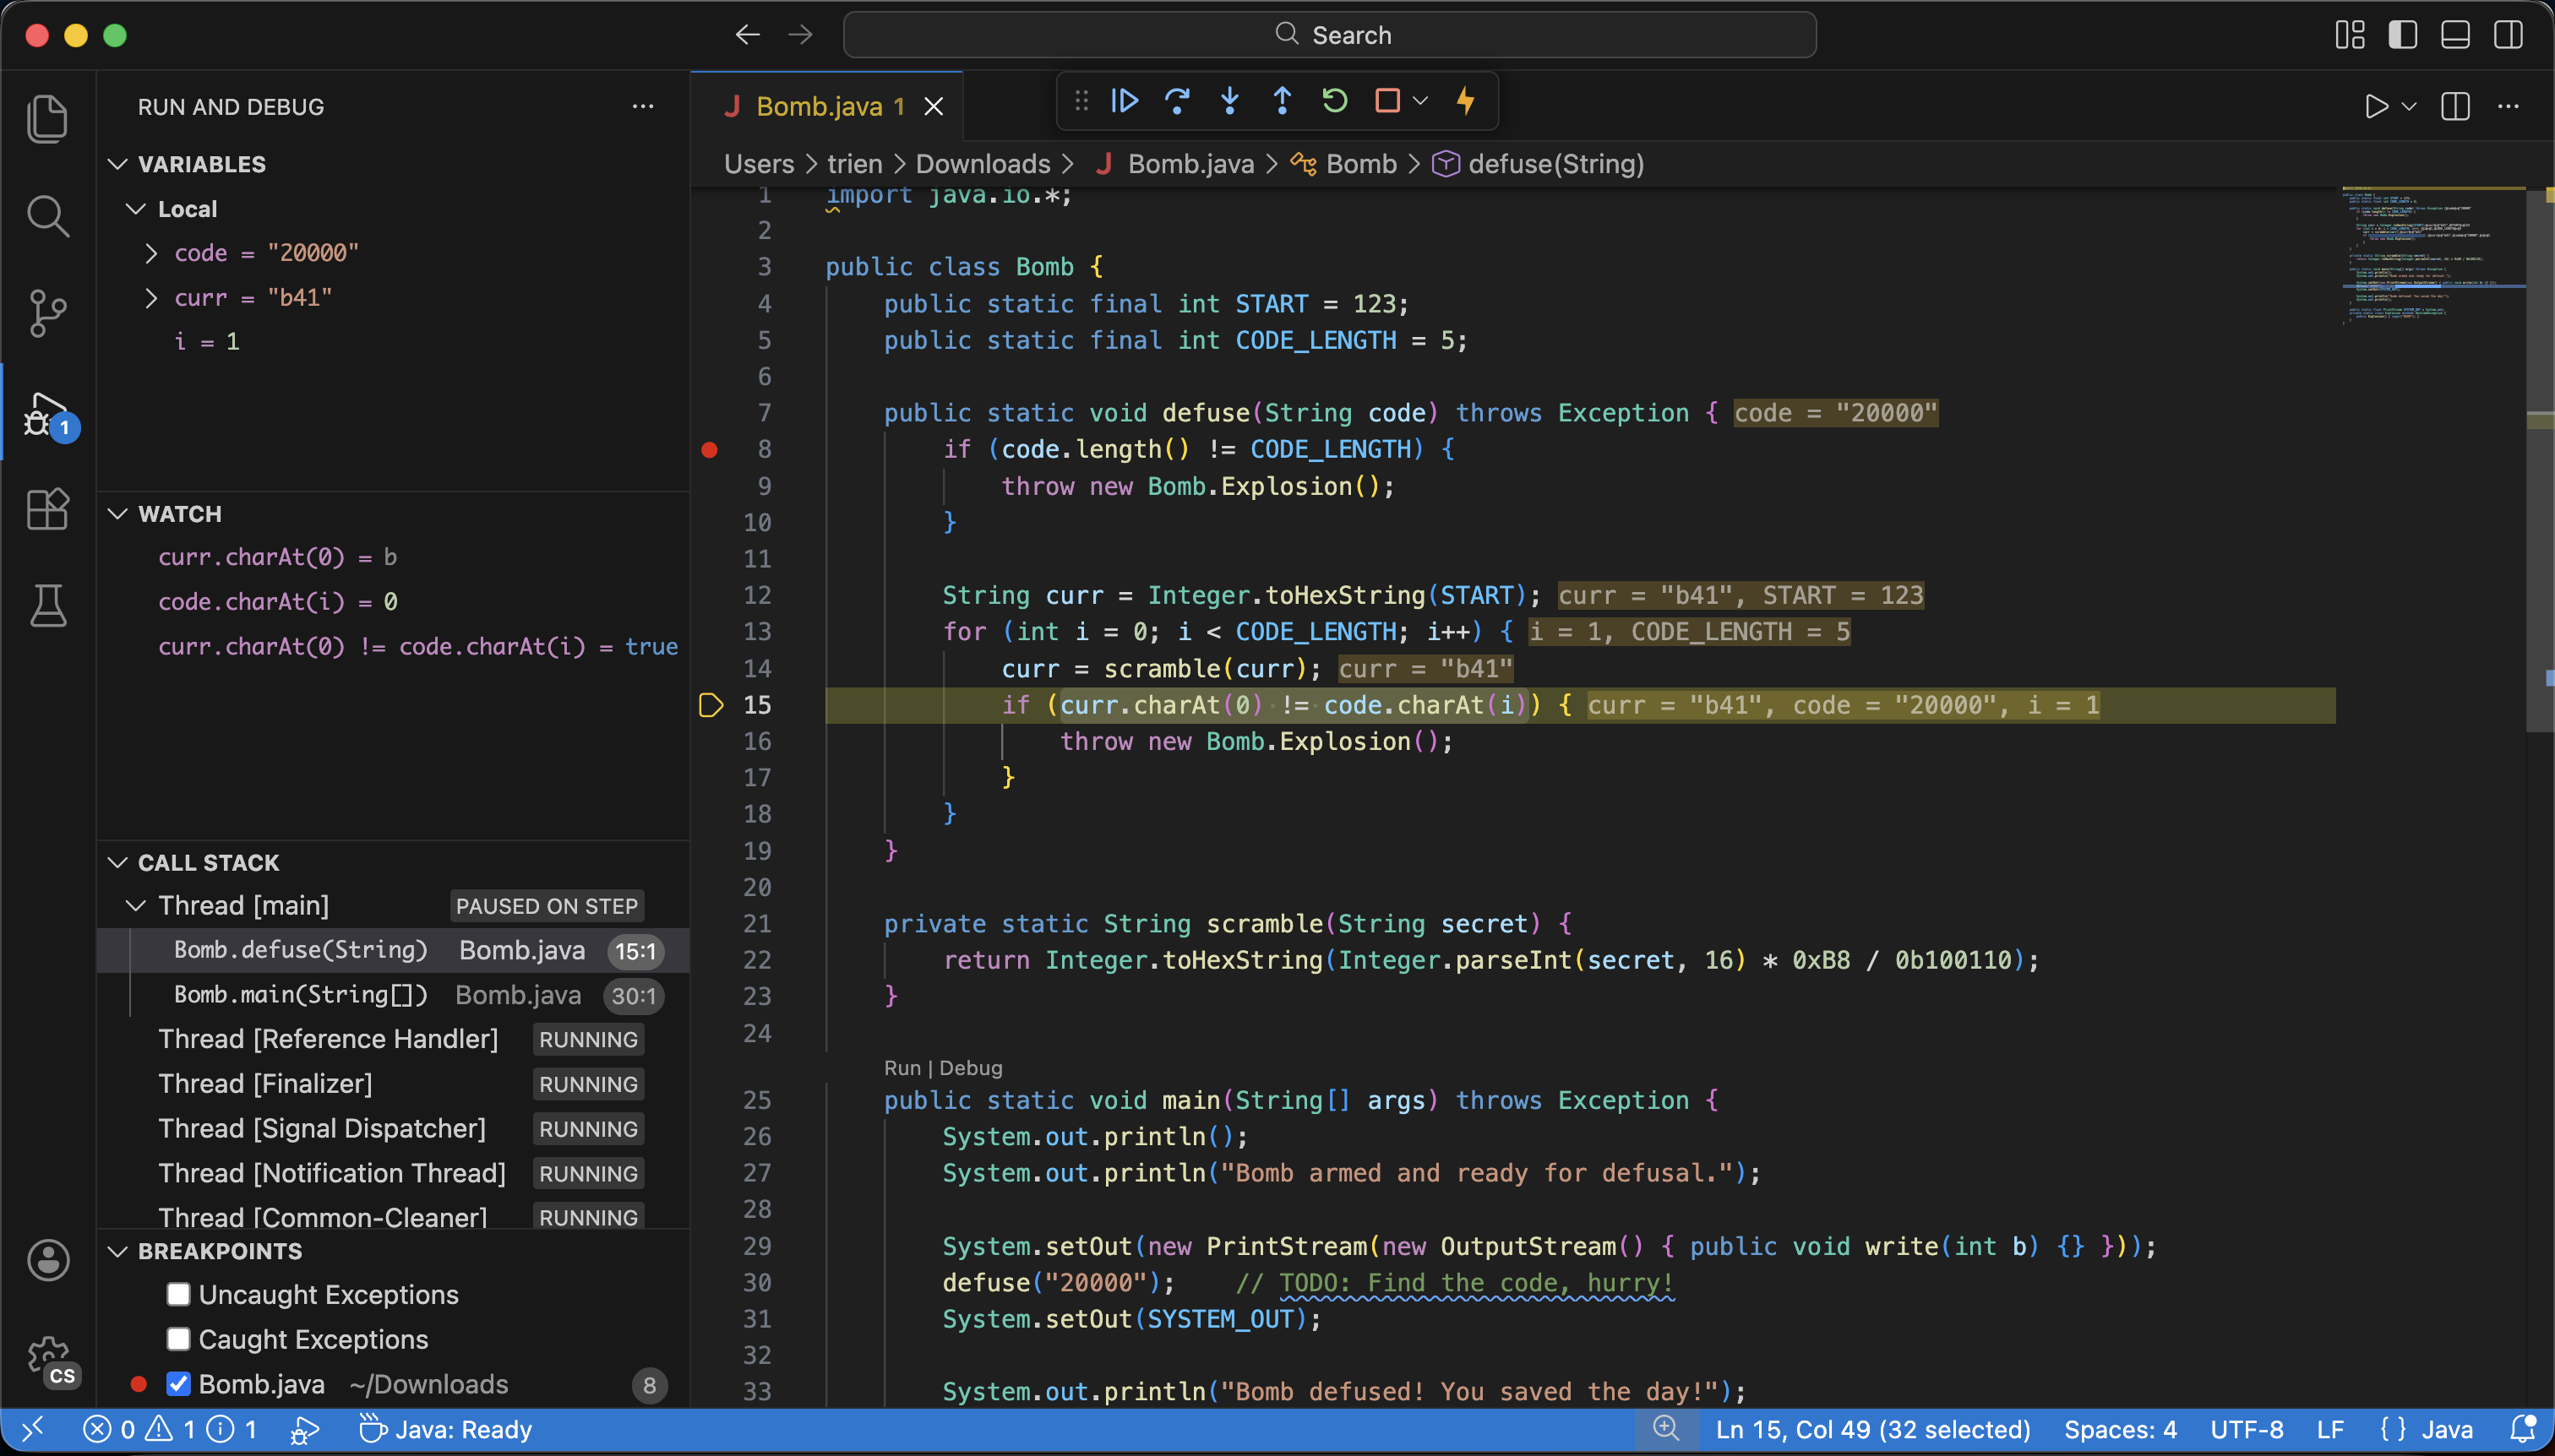Step over the current line
2555x1456 pixels.
pos(1176,101)
